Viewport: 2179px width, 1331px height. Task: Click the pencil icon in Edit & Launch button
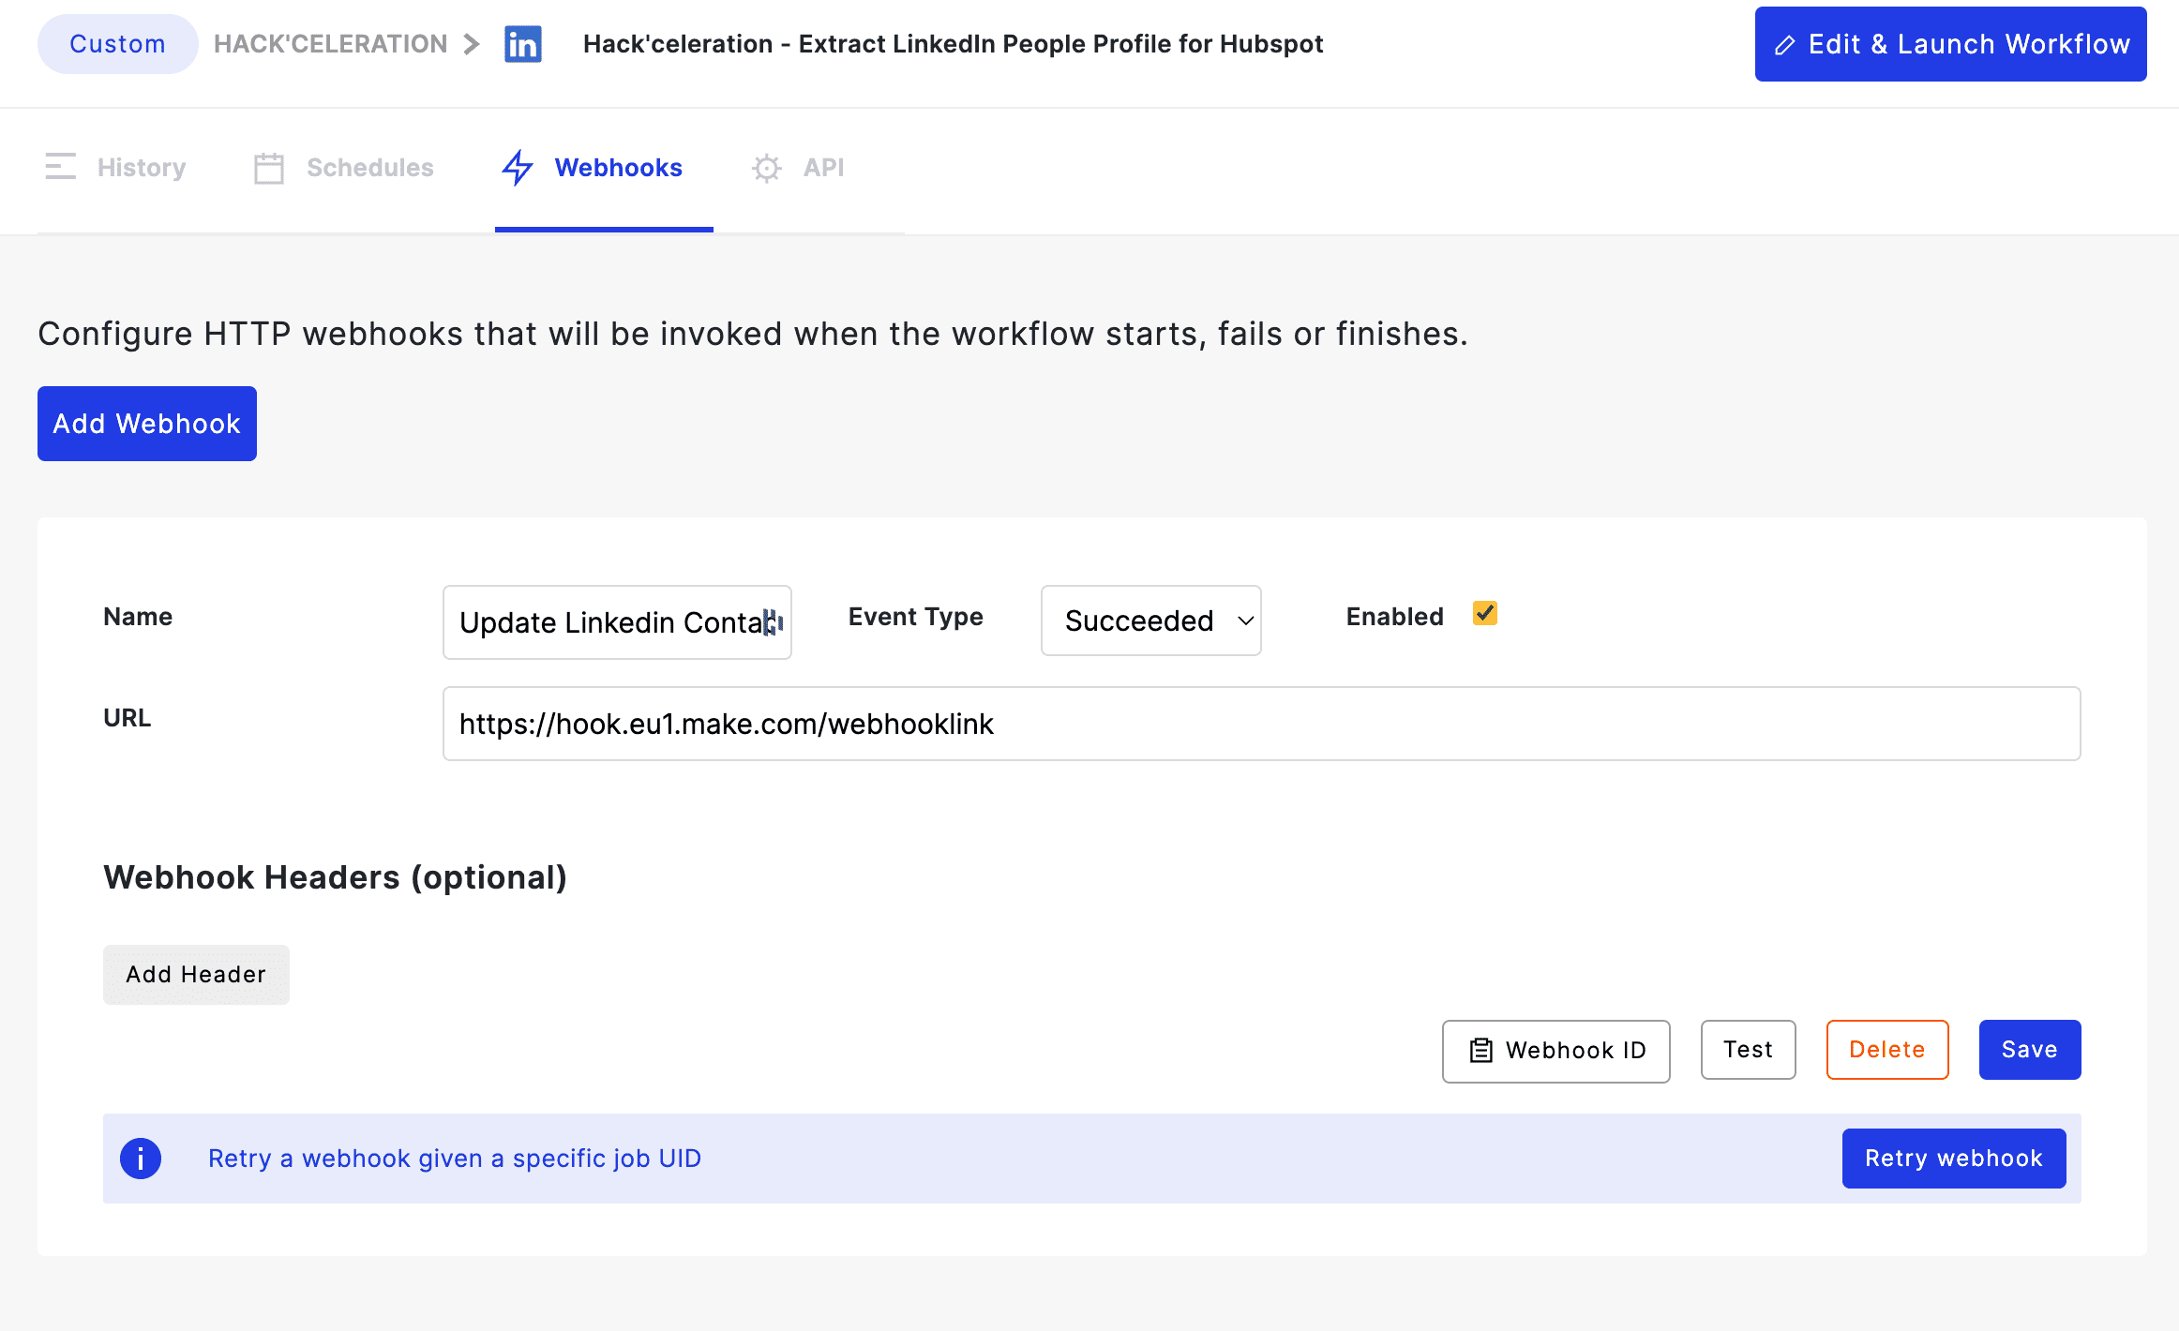point(1784,45)
